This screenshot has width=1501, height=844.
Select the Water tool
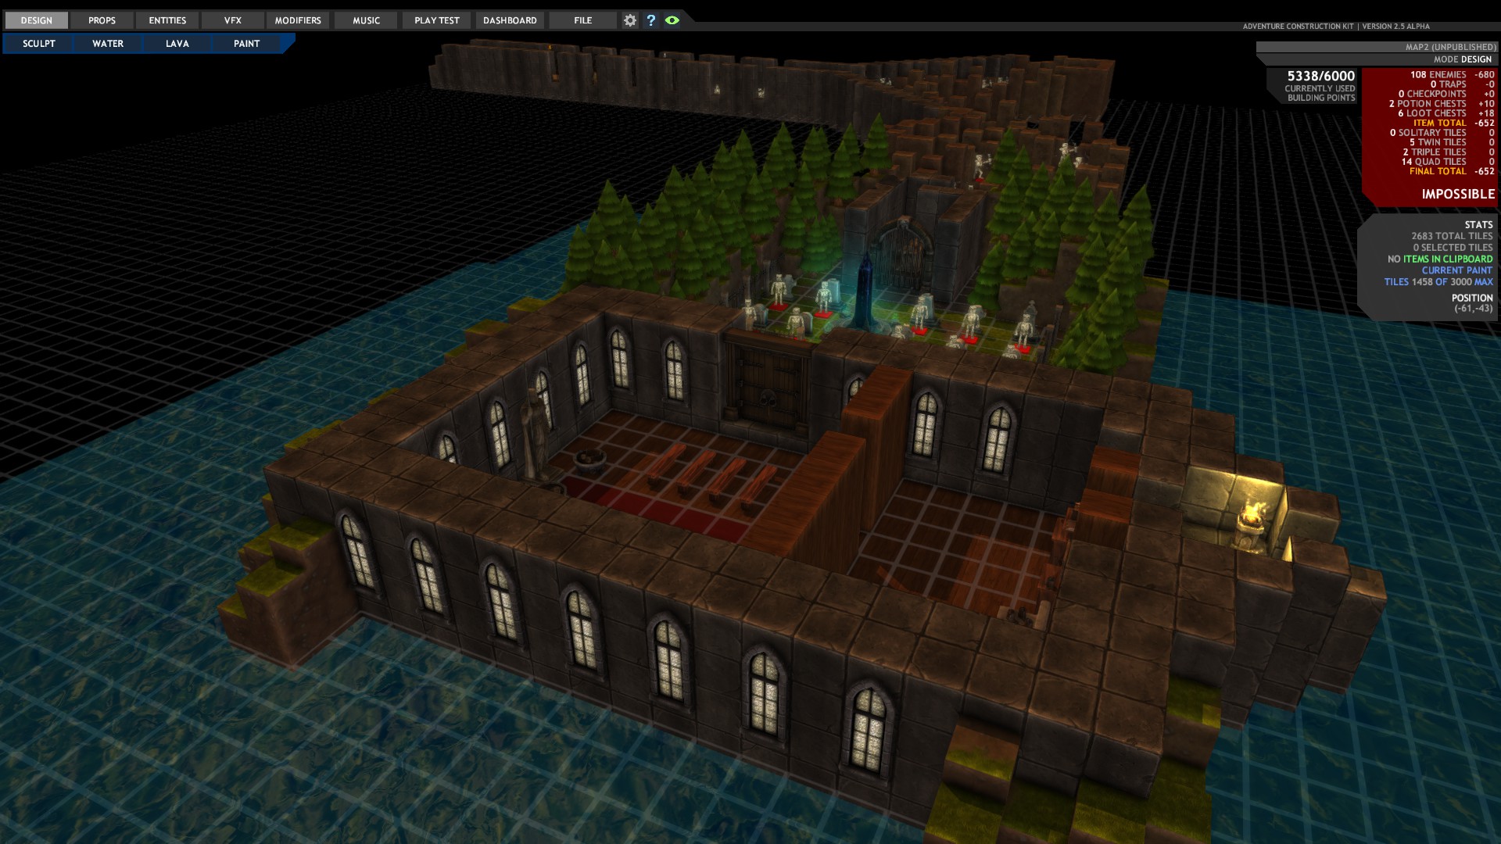[108, 44]
